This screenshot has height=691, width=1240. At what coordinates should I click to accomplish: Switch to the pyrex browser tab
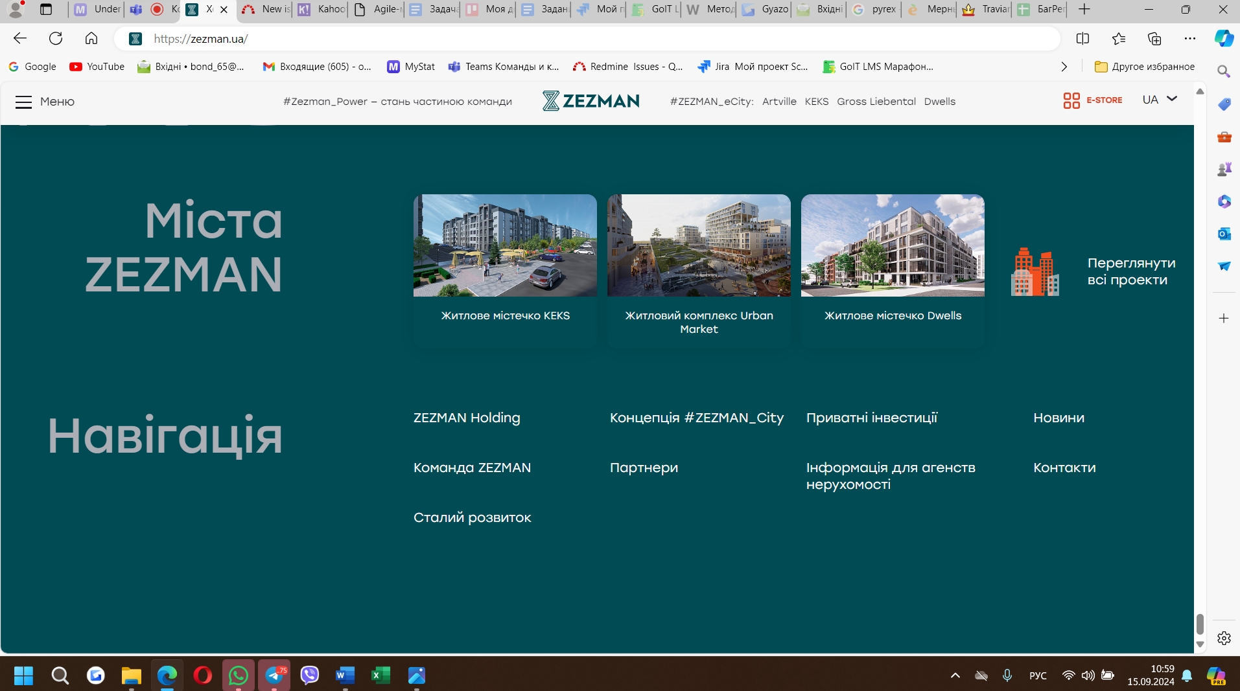(875, 9)
